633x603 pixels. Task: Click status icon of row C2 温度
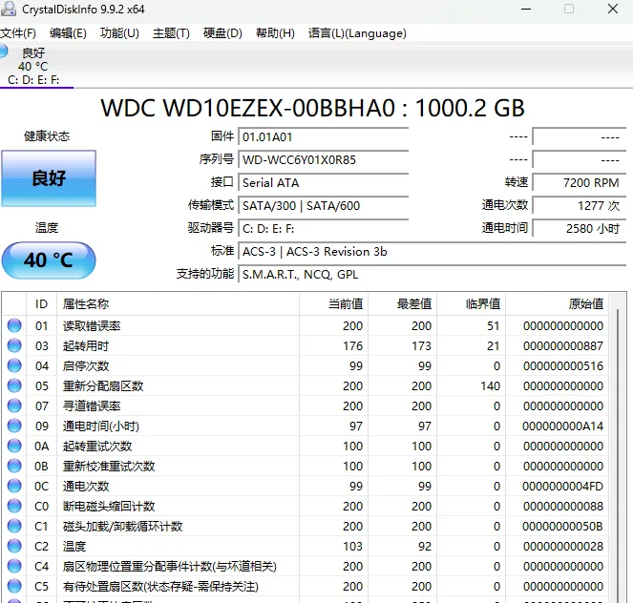pos(14,546)
